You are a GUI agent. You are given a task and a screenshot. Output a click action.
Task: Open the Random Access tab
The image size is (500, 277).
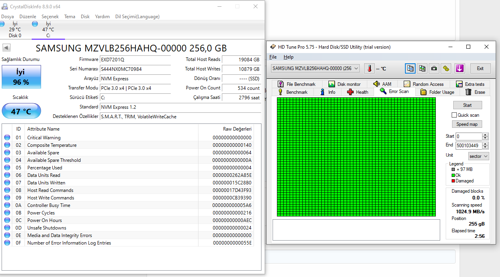(424, 84)
